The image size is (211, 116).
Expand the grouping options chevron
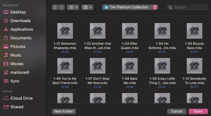click(91, 7)
